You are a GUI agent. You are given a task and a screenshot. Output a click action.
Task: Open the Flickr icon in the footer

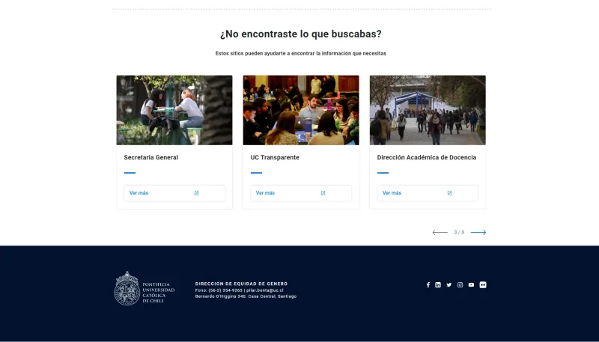click(483, 284)
